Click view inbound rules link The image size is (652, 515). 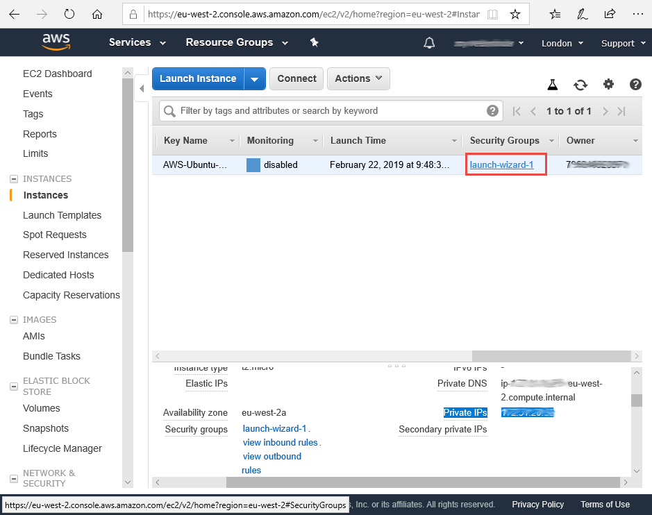tap(281, 443)
